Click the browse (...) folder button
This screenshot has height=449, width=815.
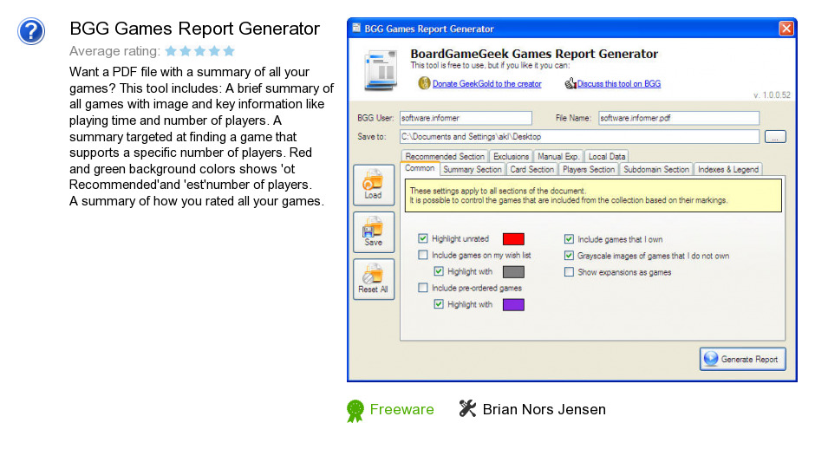pos(775,137)
